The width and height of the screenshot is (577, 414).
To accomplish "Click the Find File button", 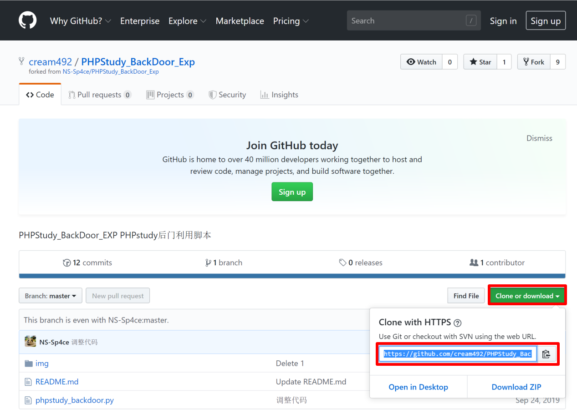I will [466, 296].
